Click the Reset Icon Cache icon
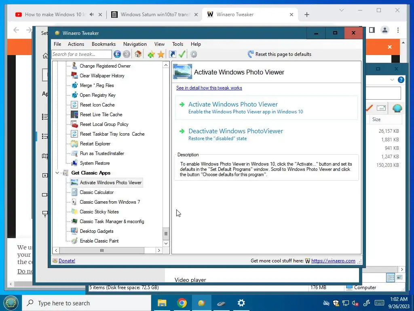 (x=74, y=105)
